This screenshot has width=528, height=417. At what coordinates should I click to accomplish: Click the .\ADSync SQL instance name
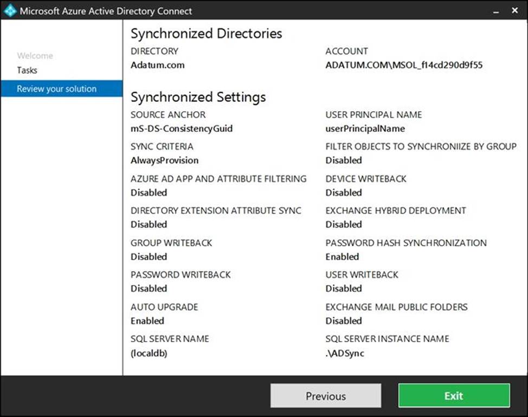345,353
